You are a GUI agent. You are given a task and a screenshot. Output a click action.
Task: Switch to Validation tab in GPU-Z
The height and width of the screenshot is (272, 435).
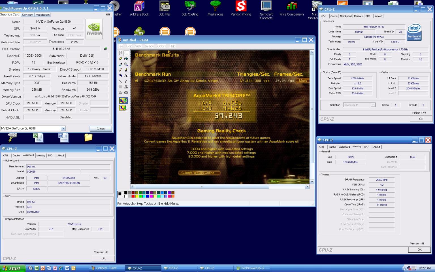coord(43,15)
